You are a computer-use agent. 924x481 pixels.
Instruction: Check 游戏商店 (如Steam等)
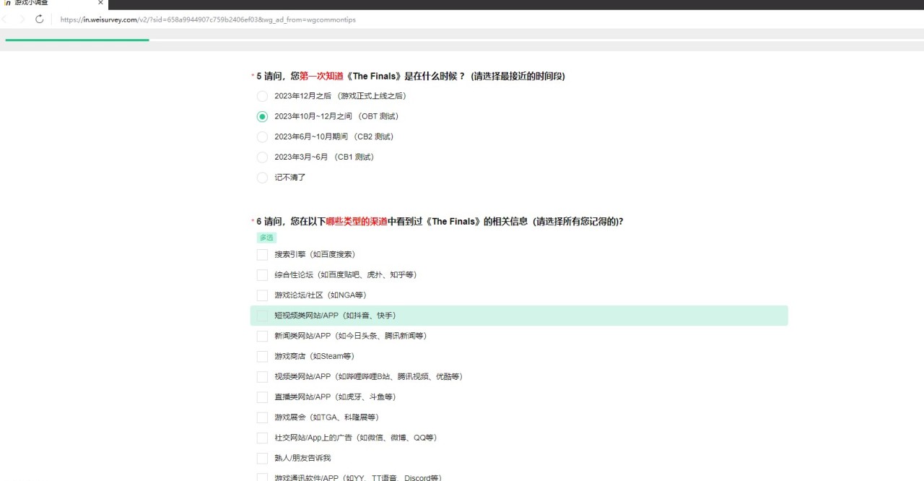(263, 356)
